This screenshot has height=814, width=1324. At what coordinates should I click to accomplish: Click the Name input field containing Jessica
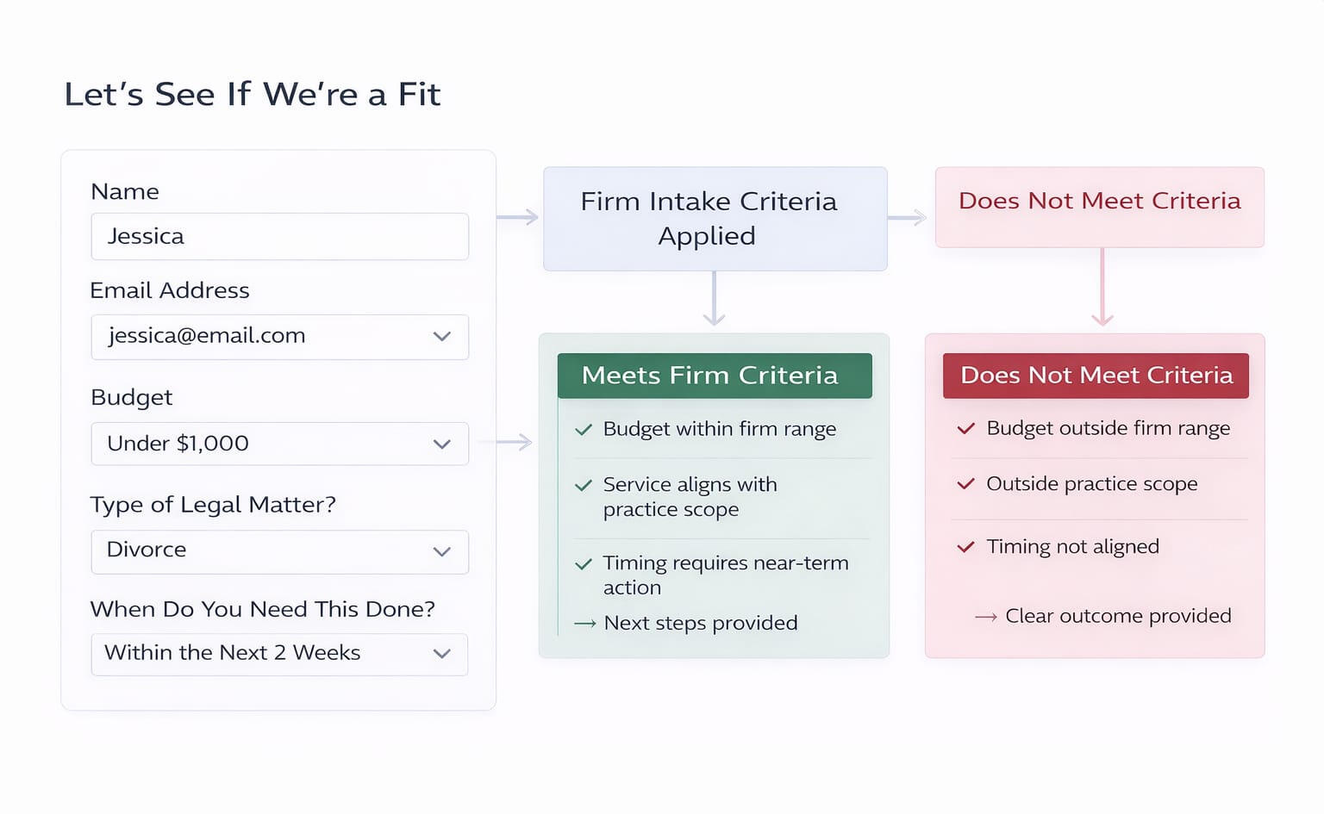pos(279,237)
